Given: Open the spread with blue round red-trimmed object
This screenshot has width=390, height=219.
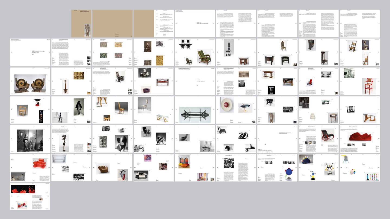Looking at the screenshot, I should tap(277, 168).
